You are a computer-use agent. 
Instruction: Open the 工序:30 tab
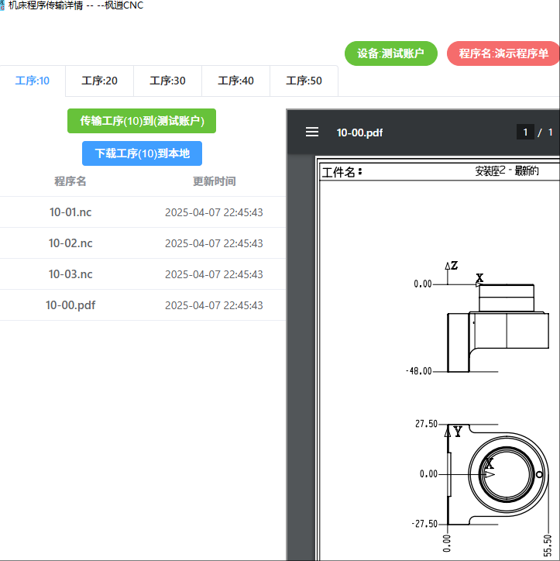(x=167, y=81)
